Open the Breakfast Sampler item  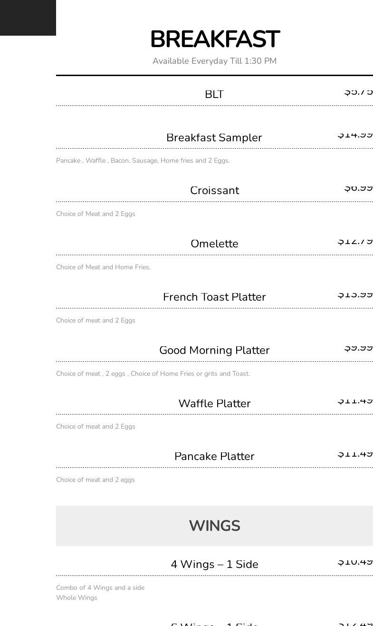pos(214,137)
